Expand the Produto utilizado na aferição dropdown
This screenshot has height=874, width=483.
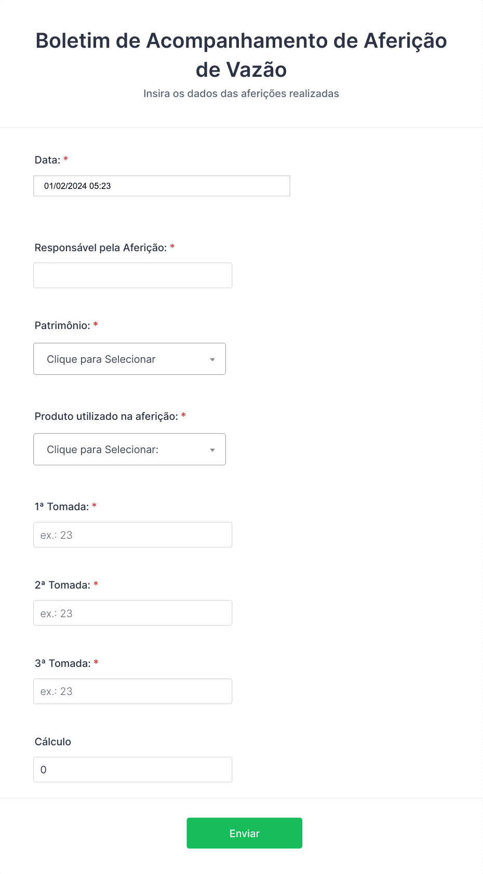point(129,449)
